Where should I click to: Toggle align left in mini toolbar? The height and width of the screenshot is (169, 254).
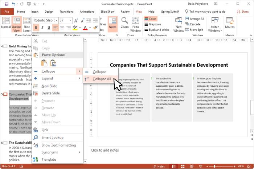click(x=56, y=28)
